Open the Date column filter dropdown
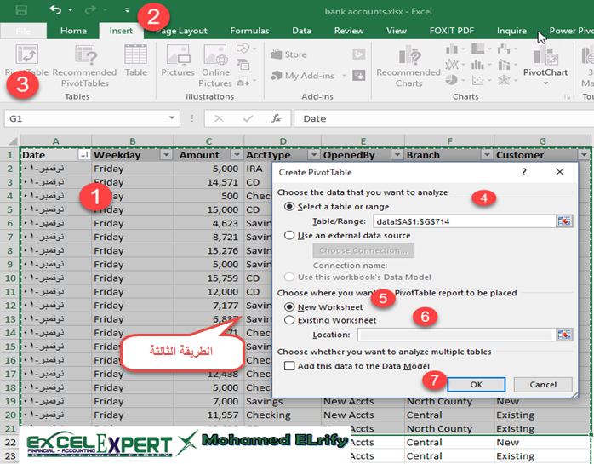 [x=83, y=155]
